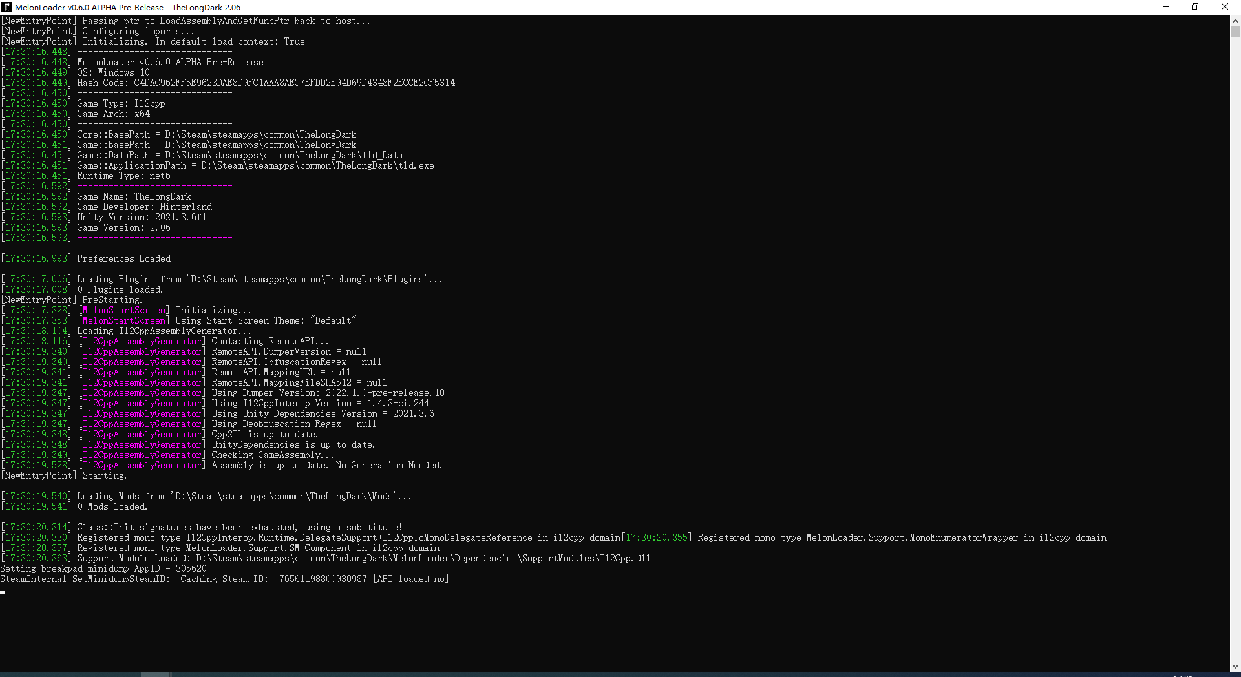This screenshot has width=1241, height=677.
Task: Click the 'OS: Windows 10' line
Action: tap(76, 72)
